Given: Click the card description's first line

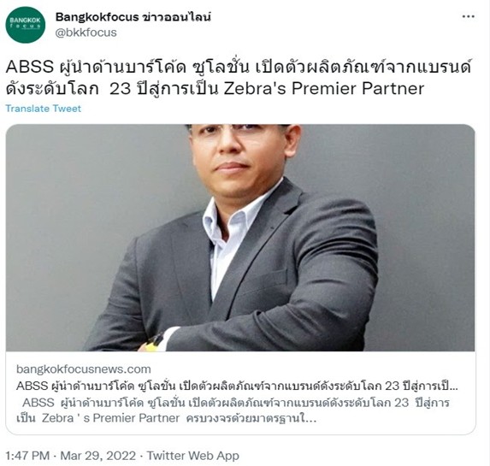Looking at the screenshot, I should (236, 402).
